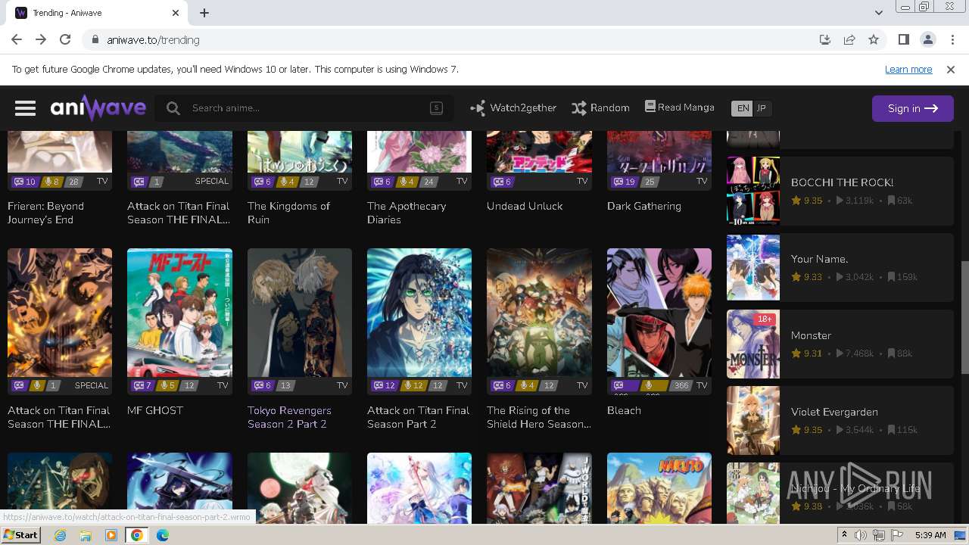Click the browser forward arrow
The image size is (969, 545).
[x=41, y=40]
